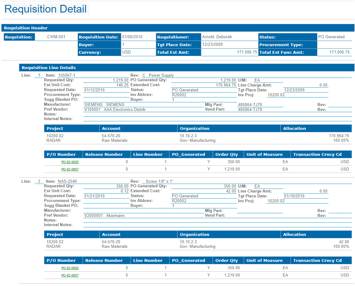Select the Extended Cost value 42.00

(x=231, y=191)
